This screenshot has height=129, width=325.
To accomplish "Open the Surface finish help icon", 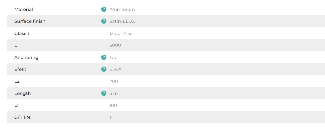I will pyautogui.click(x=104, y=21).
